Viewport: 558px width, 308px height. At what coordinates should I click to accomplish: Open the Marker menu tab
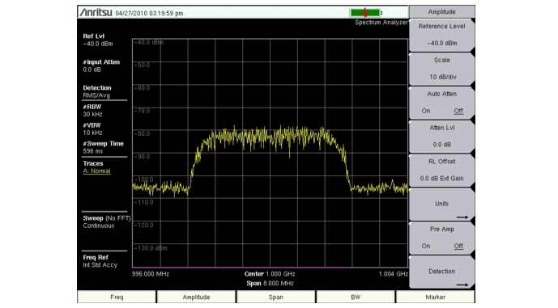coord(435,297)
